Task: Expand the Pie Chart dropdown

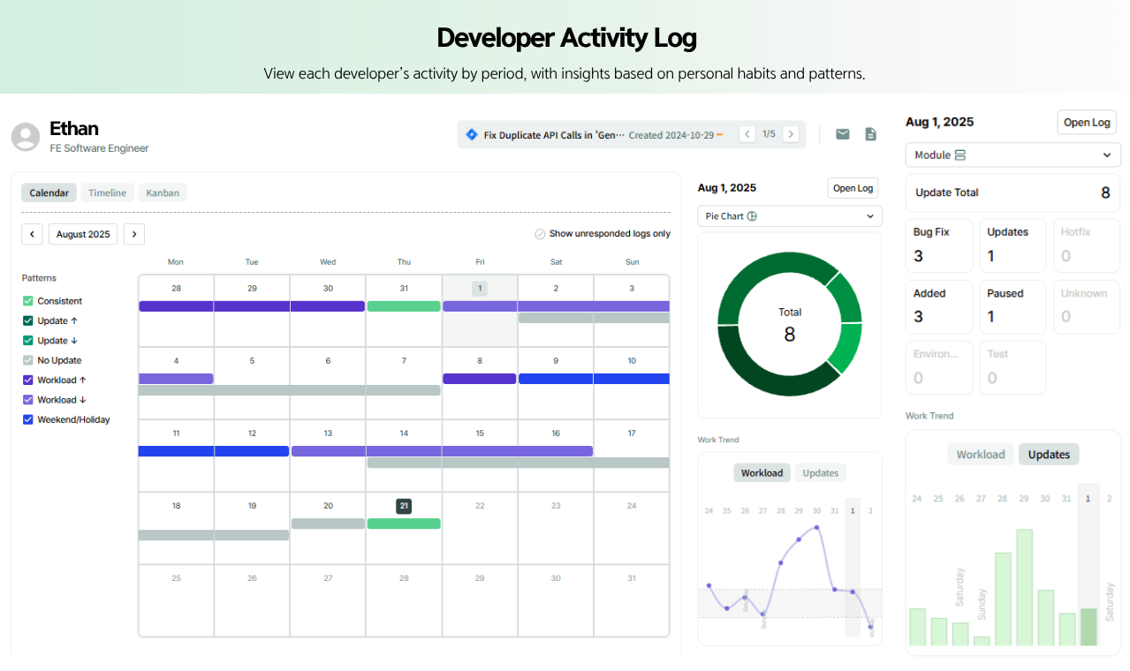Action: tap(790, 216)
